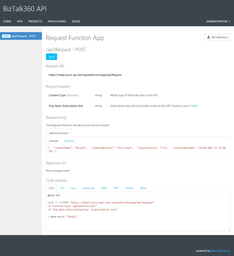Display the Python code sample

tap(129, 188)
